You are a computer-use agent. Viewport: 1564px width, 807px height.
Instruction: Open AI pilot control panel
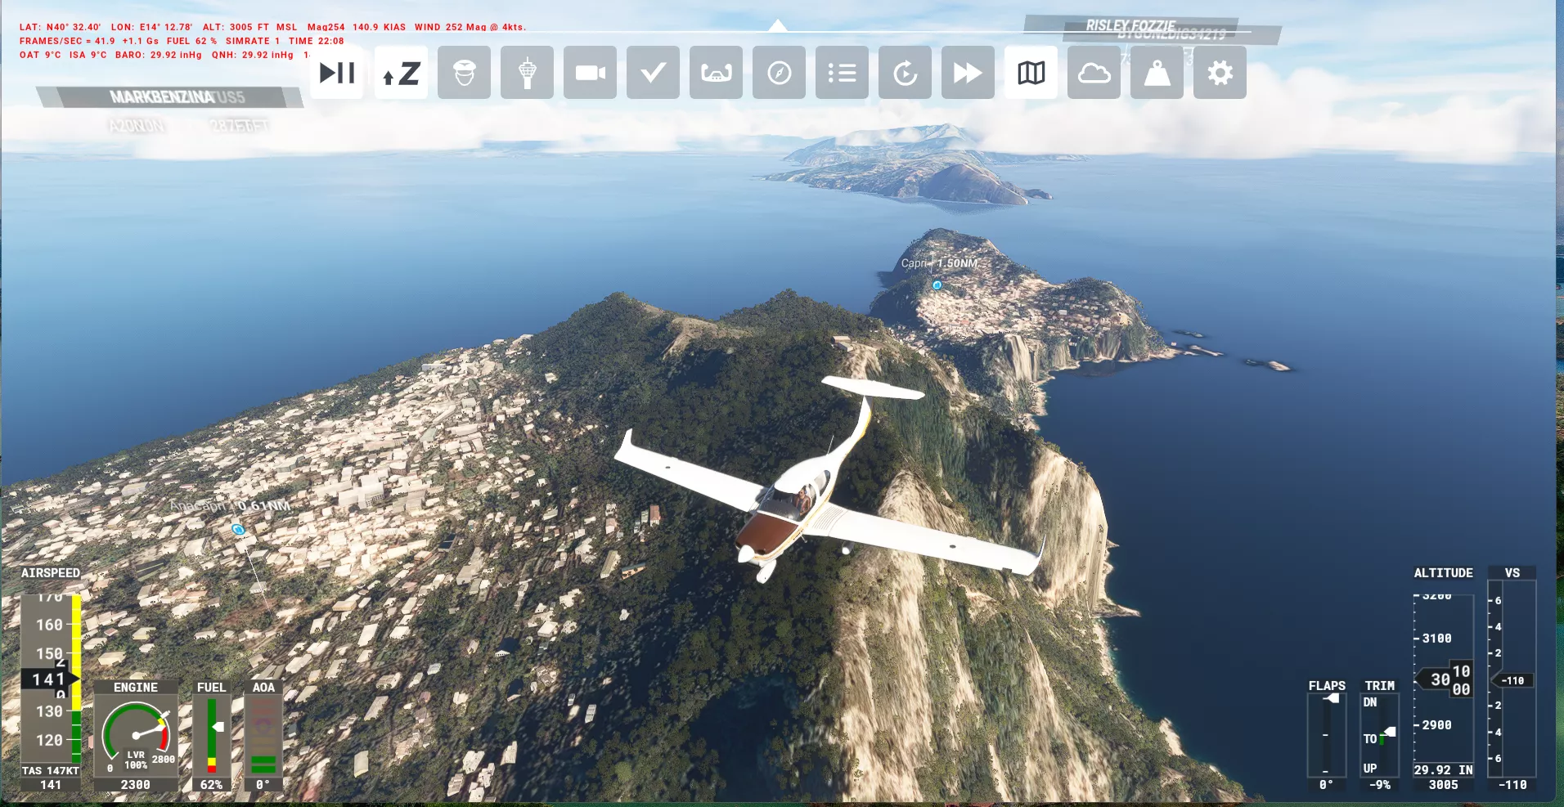tap(464, 73)
